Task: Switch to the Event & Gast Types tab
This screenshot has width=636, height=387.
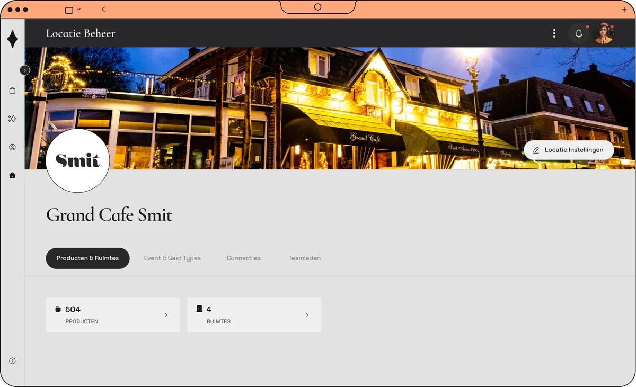Action: (172, 258)
